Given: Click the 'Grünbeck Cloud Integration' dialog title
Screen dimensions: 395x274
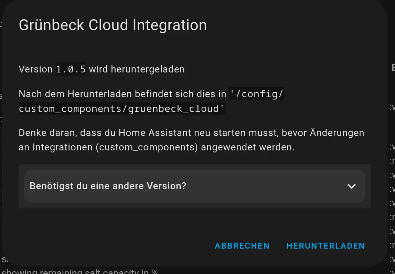Looking at the screenshot, I should [x=113, y=25].
